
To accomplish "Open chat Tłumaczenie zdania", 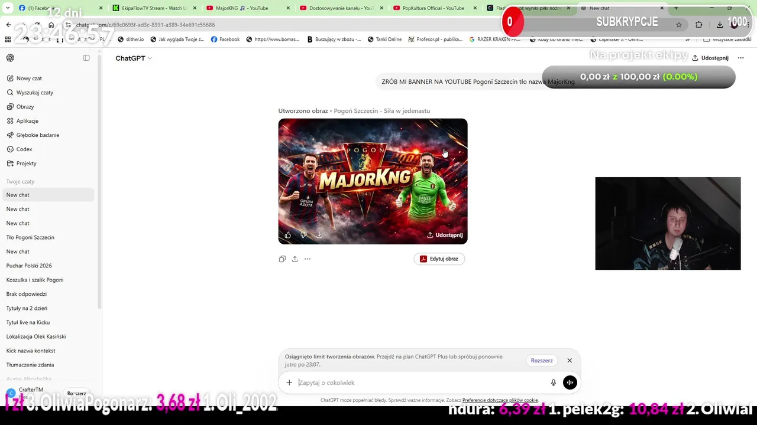I will [x=49, y=365].
